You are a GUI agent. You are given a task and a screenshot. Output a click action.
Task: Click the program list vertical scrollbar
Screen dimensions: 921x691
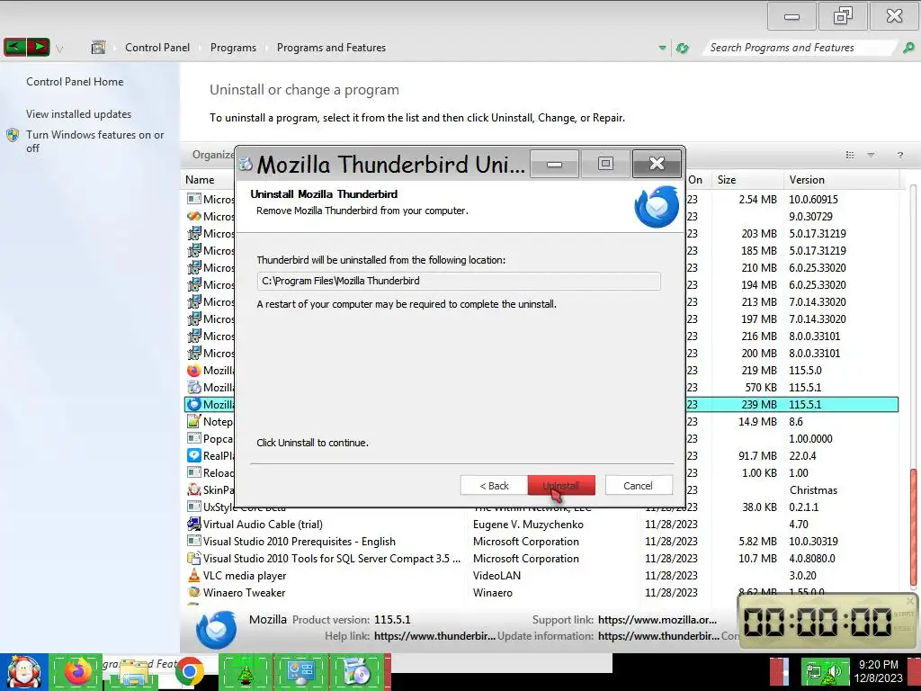[914, 527]
